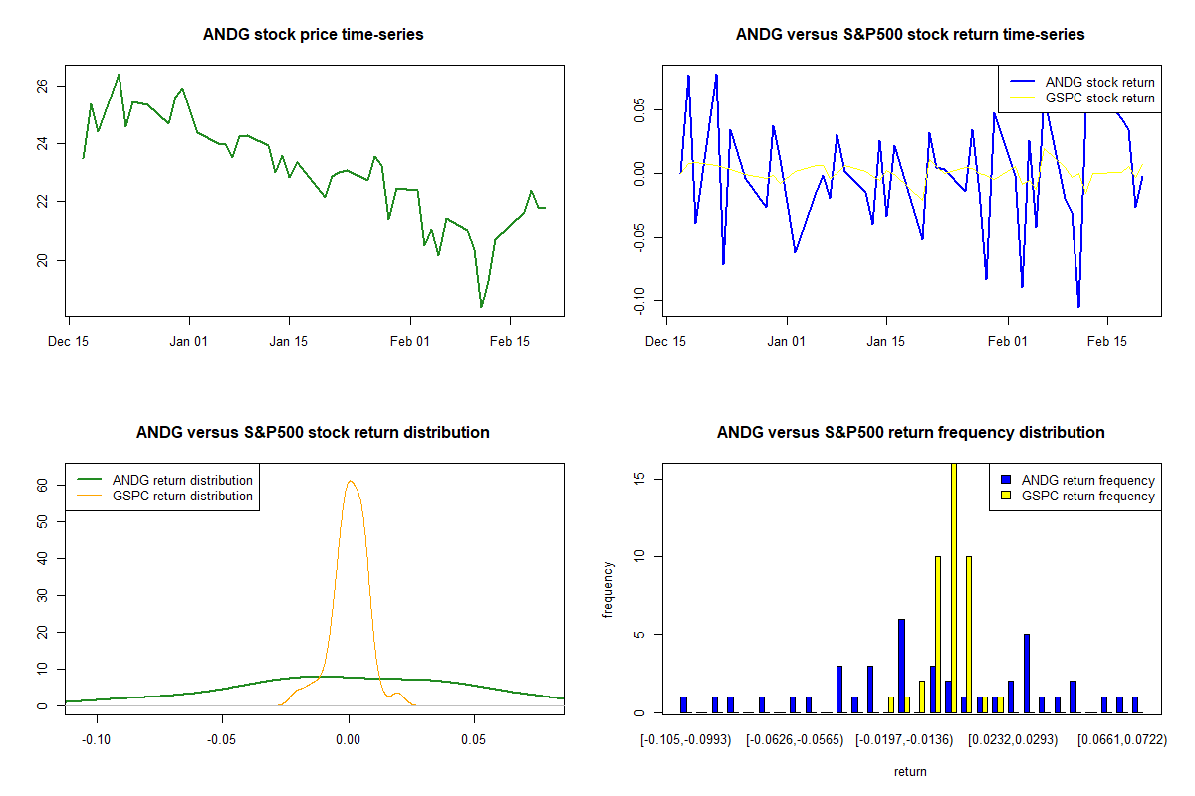Click the 'ANDG versus S&P500 stock return time-series' title
1195x796 pixels.
coord(910,35)
